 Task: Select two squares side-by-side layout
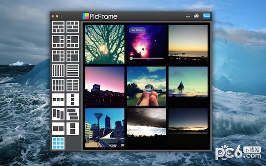tap(58, 128)
